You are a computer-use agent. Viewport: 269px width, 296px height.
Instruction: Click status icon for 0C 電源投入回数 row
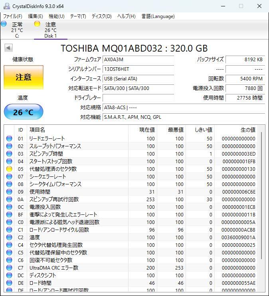click(x=9, y=207)
